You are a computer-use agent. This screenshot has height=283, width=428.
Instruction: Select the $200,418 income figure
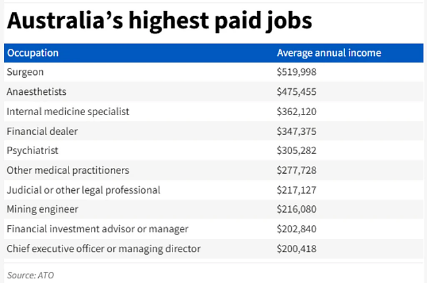coord(296,249)
